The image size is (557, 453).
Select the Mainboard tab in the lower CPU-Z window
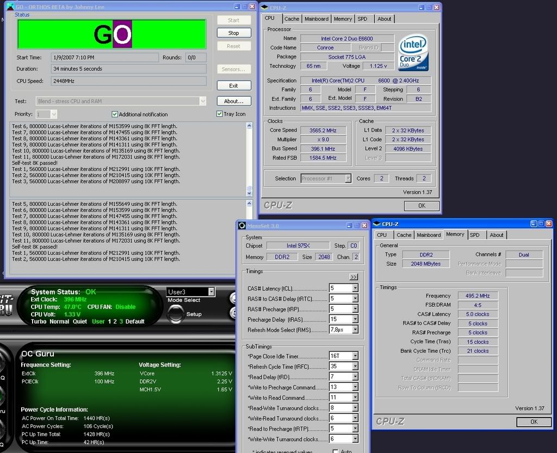coord(429,235)
